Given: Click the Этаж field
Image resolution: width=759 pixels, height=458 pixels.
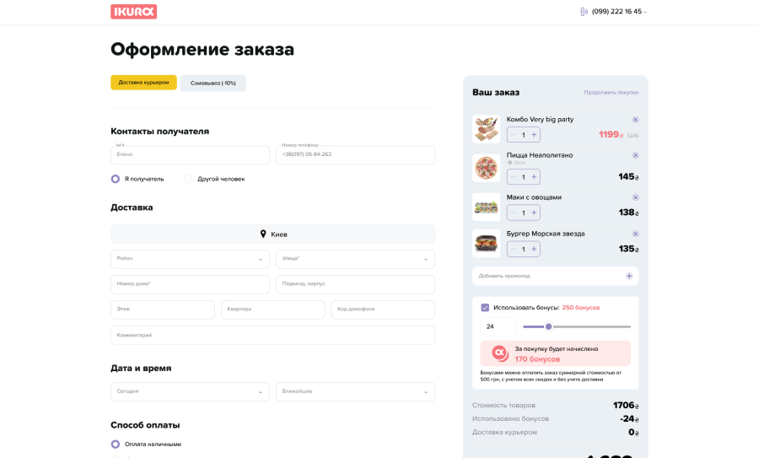Looking at the screenshot, I should pos(163,310).
